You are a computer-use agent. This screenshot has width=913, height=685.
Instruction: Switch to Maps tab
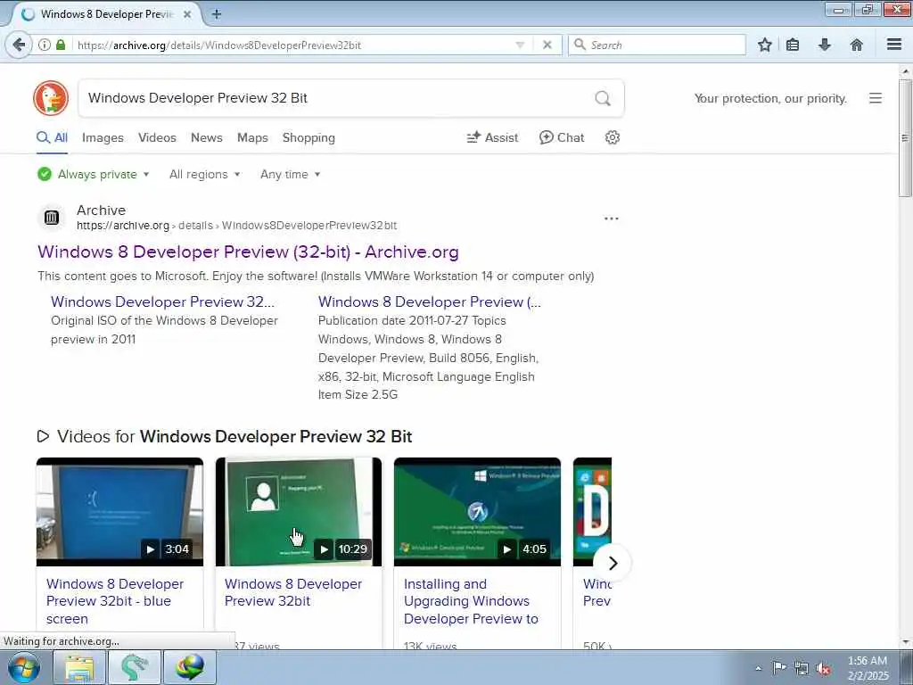[x=252, y=137]
